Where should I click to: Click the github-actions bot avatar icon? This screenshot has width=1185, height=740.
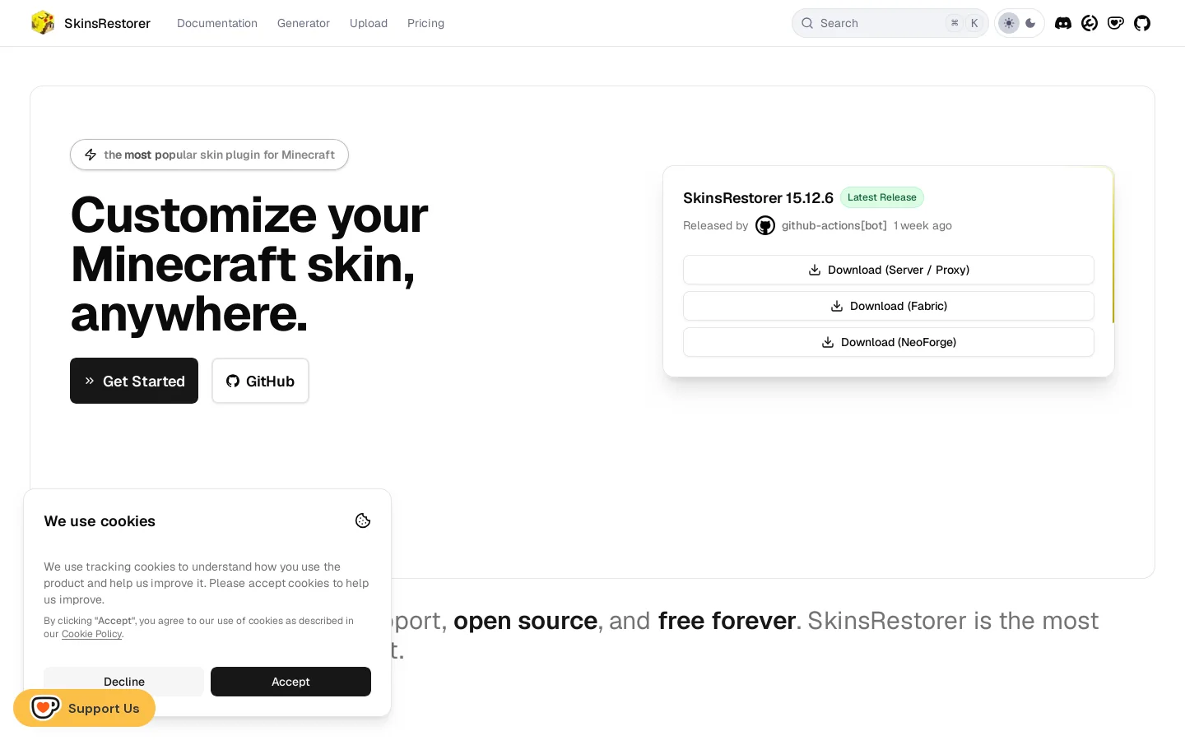[765, 225]
